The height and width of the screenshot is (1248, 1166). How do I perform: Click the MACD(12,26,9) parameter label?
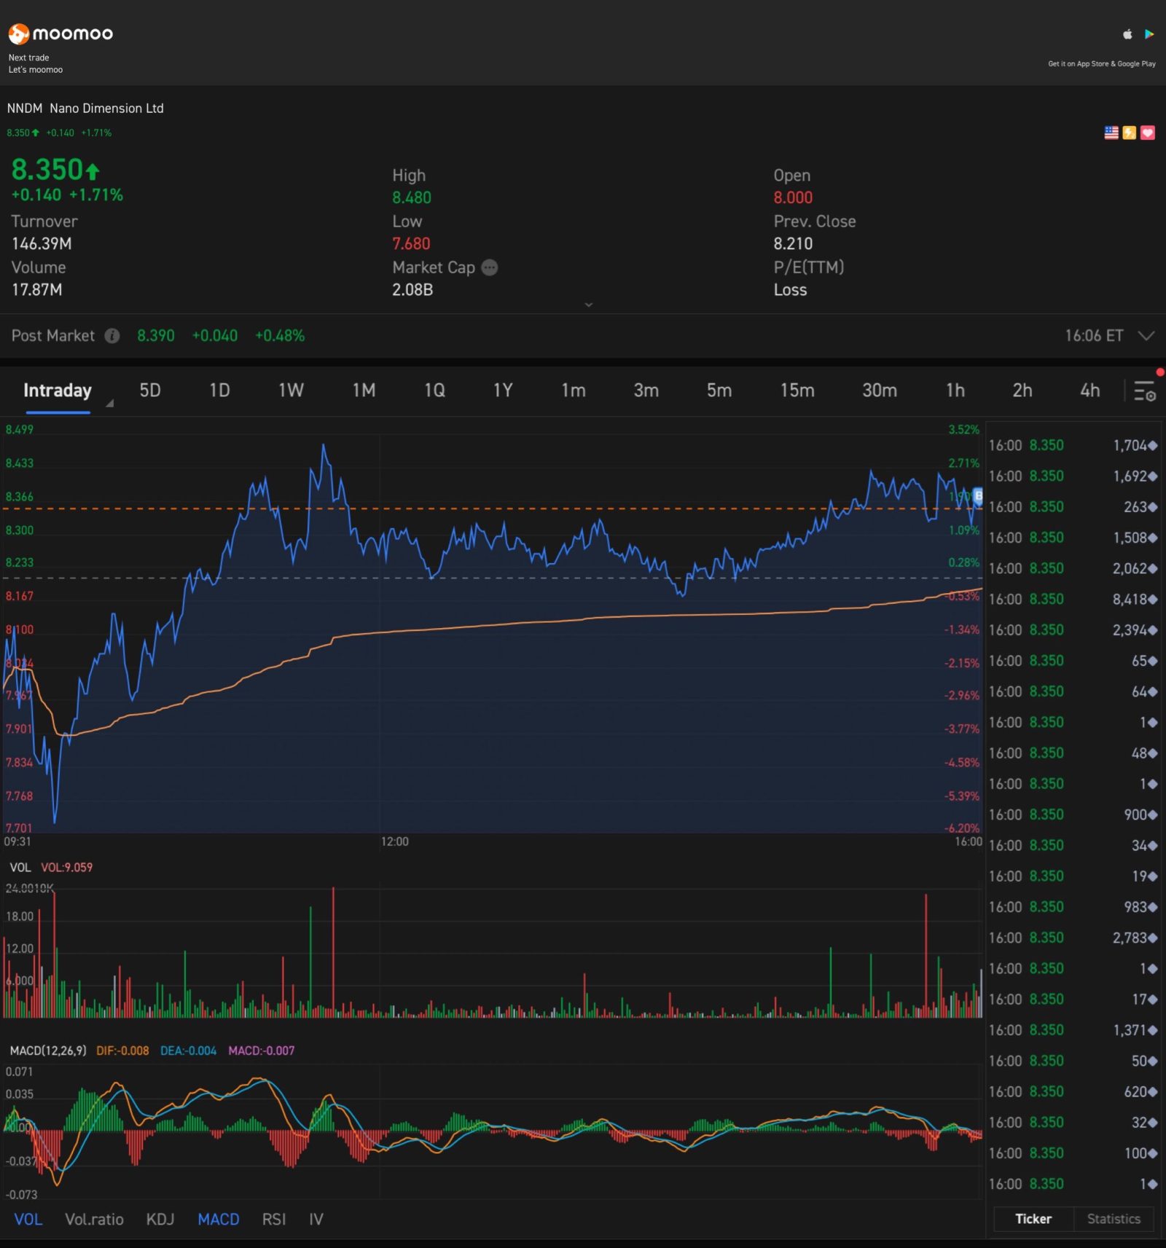tap(48, 1051)
